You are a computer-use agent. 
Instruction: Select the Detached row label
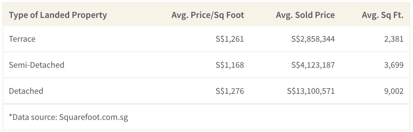click(x=26, y=91)
